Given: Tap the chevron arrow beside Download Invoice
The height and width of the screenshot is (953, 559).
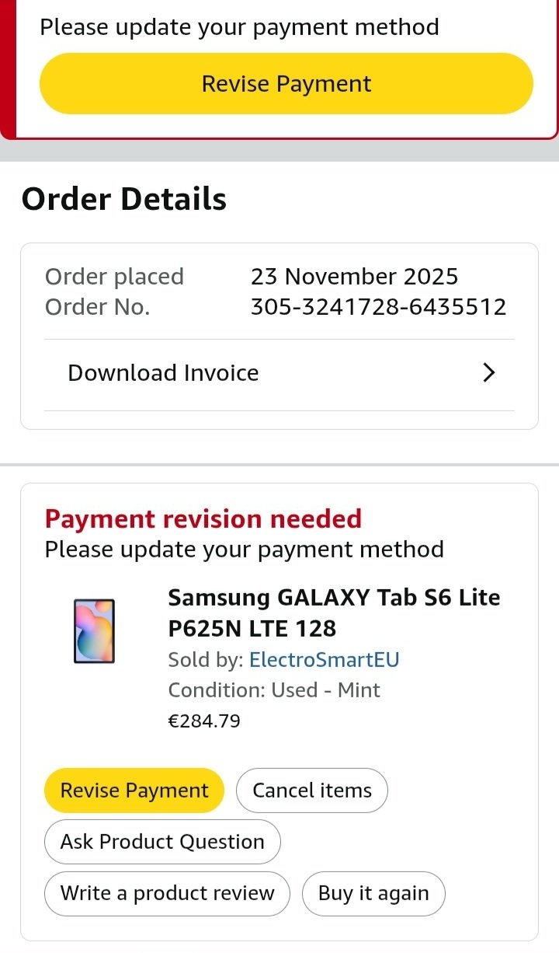Looking at the screenshot, I should click(x=488, y=373).
